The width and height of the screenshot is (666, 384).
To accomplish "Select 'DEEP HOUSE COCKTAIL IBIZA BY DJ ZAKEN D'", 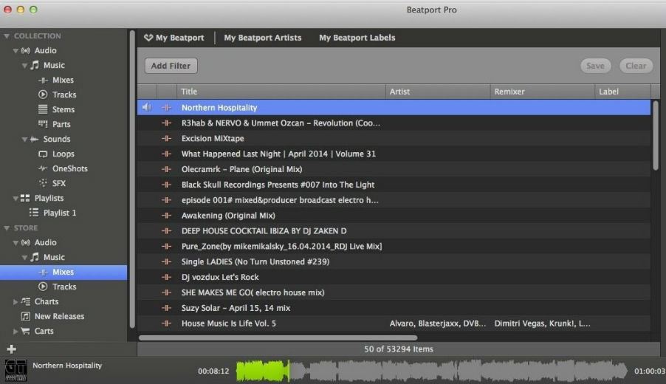I will 264,230.
